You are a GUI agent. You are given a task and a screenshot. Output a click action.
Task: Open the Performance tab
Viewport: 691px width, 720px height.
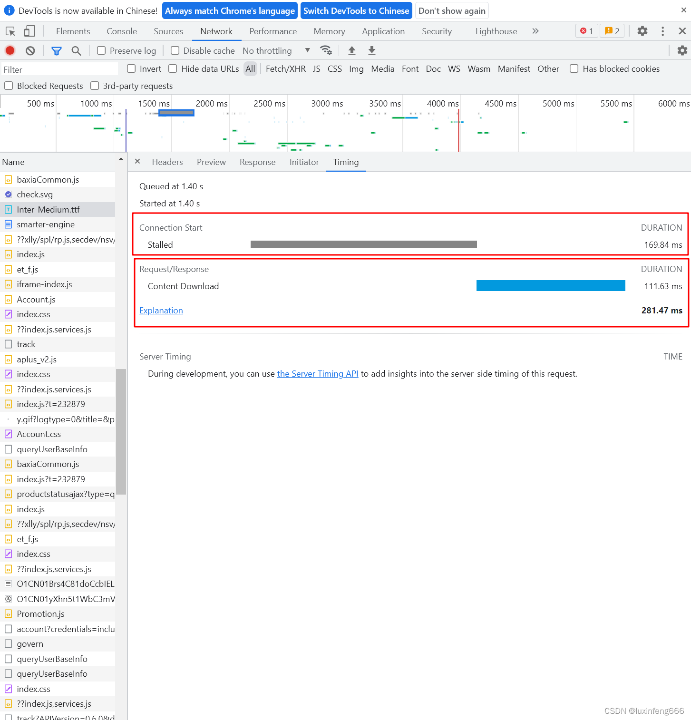point(273,31)
